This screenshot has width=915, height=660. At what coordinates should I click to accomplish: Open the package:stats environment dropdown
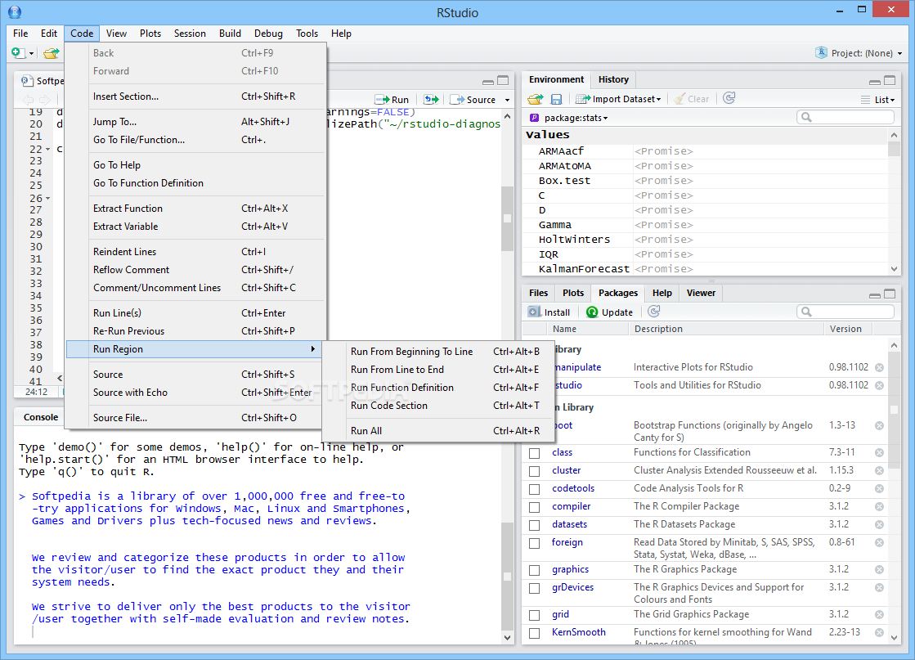569,118
